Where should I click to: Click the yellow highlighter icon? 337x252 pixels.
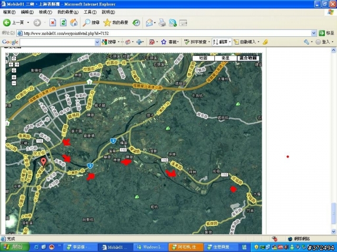pos(265,42)
